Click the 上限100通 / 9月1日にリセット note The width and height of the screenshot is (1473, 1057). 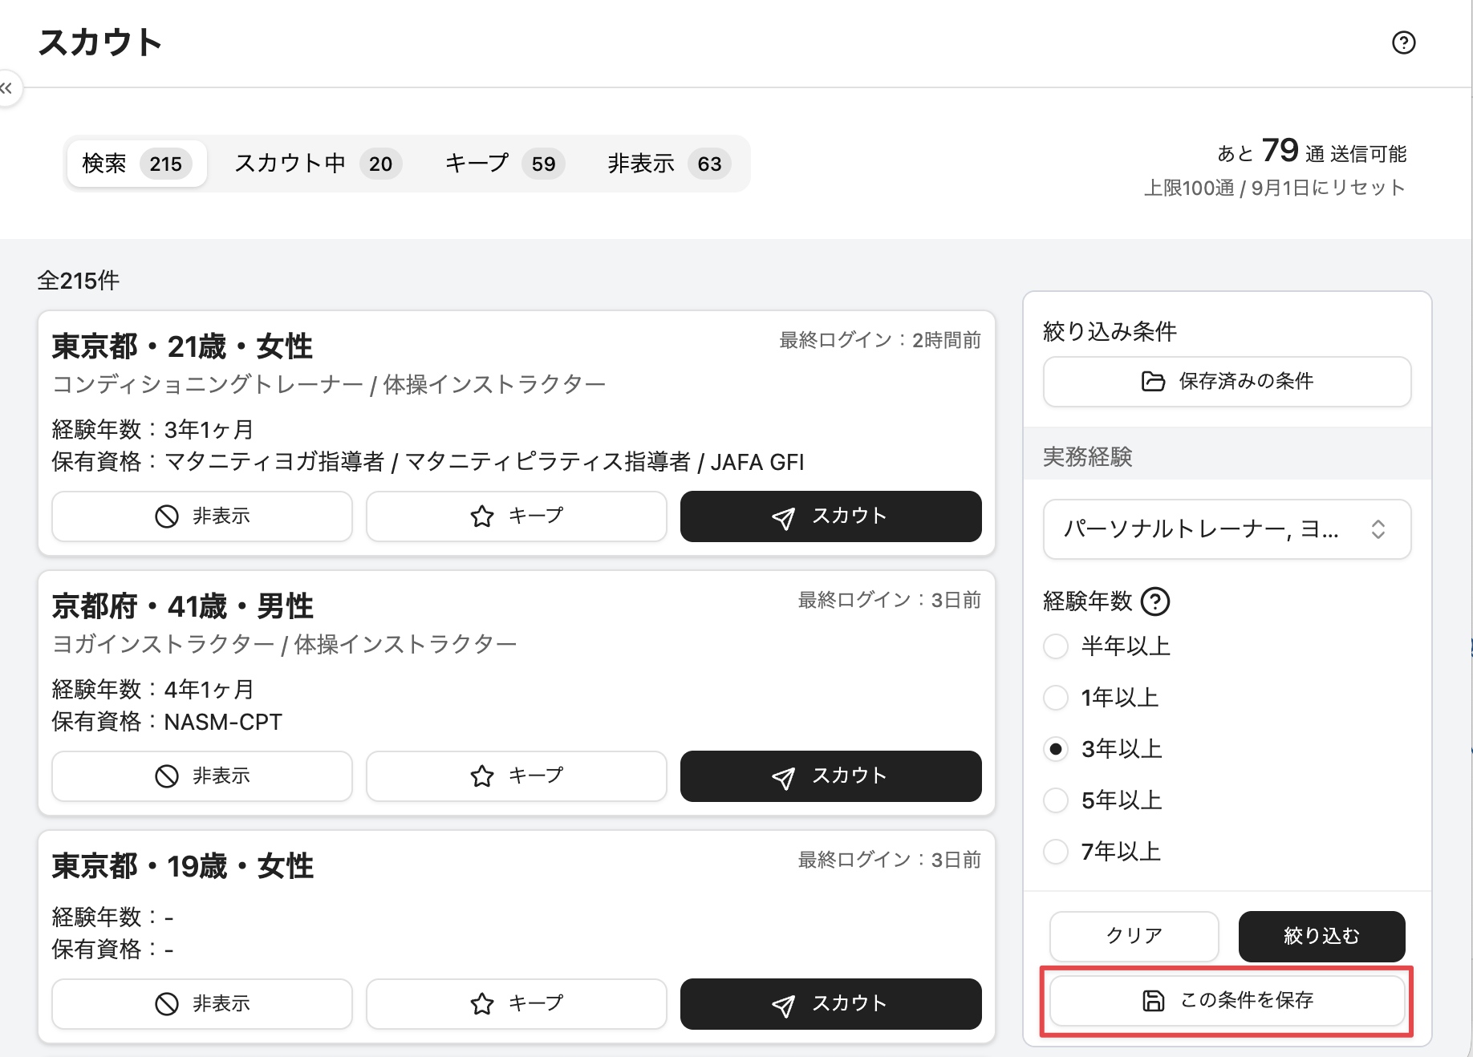(x=1274, y=188)
